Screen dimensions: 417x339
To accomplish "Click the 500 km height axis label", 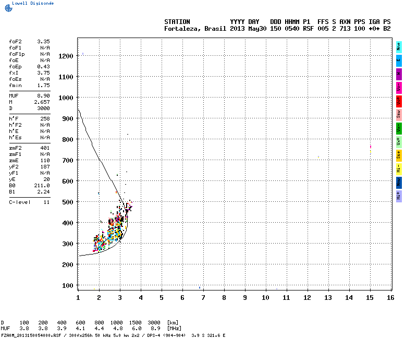I will pos(68,202).
